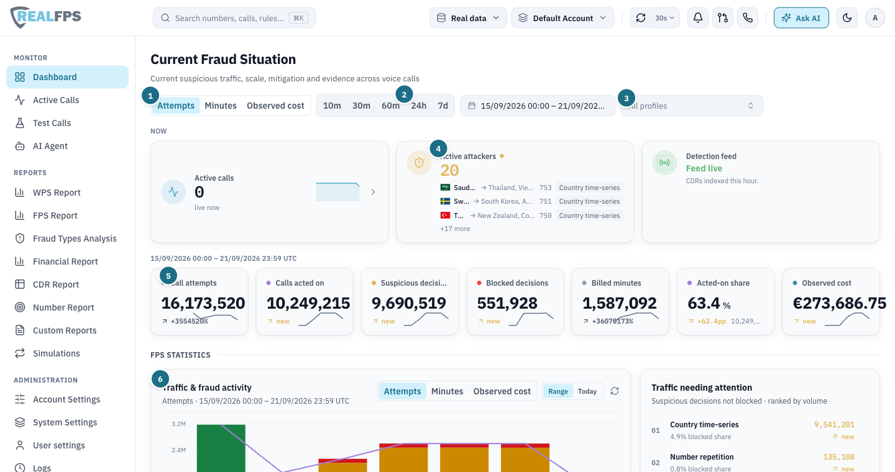
Task: Click Financial Report chart icon in sidebar
Action: click(20, 261)
